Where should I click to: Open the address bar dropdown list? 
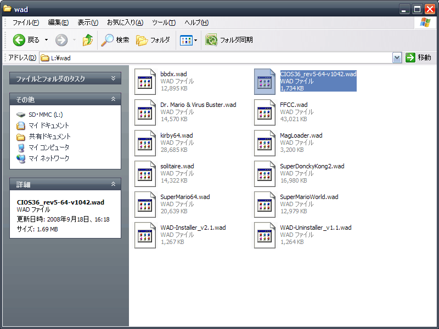(x=397, y=58)
